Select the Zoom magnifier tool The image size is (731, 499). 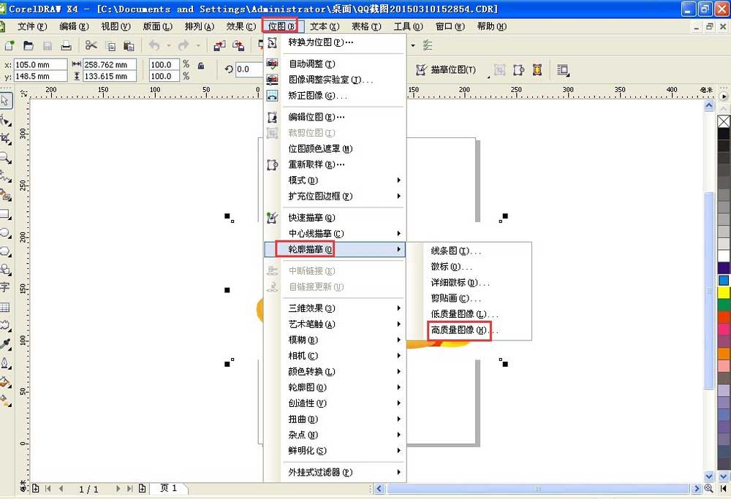click(x=6, y=158)
